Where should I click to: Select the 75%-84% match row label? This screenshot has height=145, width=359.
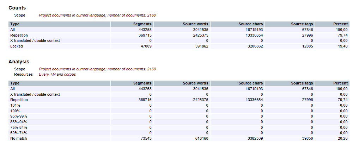coord(19,127)
